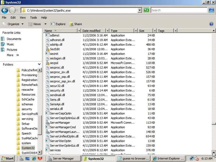This screenshot has width=216, height=162.
Task: Select the schemas folder in tree
Action: 27,104
